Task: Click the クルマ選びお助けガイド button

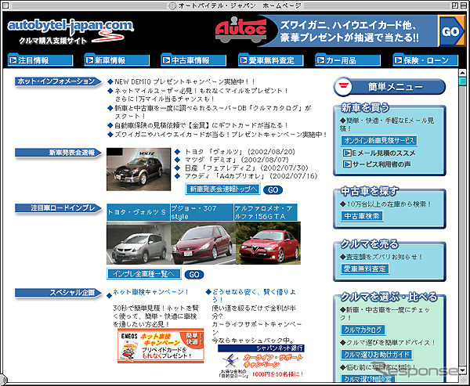Action: coord(377,355)
